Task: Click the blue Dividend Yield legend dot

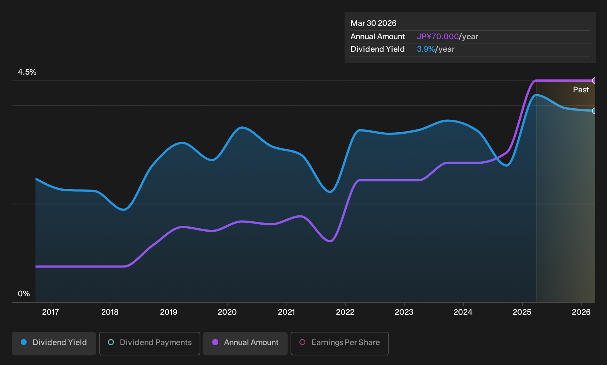Action: [x=24, y=342]
